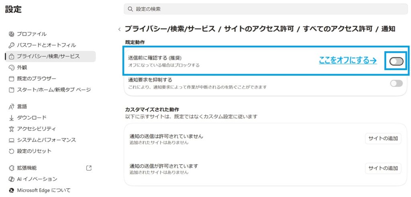Click the lock icon for プライバシー/検索/サービス
The height and width of the screenshot is (197, 411).
(11, 56)
